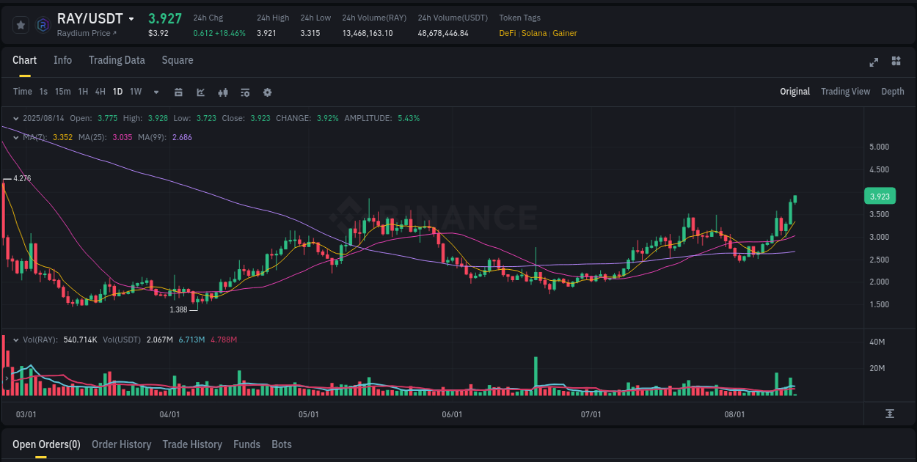
Task: Switch to the Trading Data tab
Action: coord(117,60)
